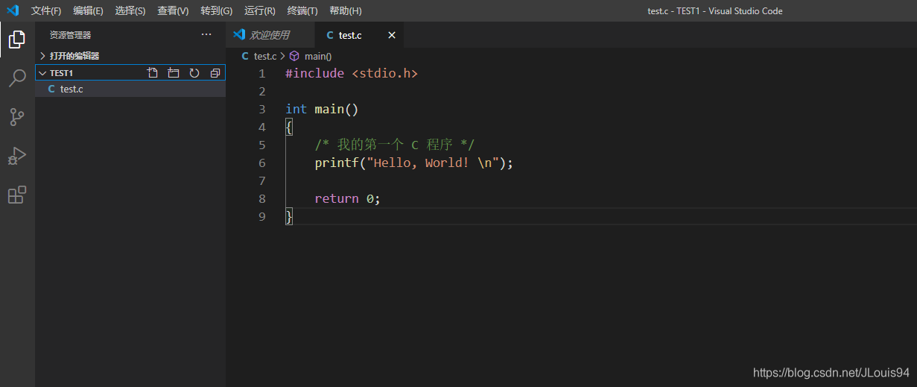Click the #include <stdio.h> line
Screen dimensions: 917x387
(352, 74)
